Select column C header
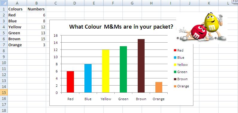This screenshot has width=238, height=113. coord(56,3)
